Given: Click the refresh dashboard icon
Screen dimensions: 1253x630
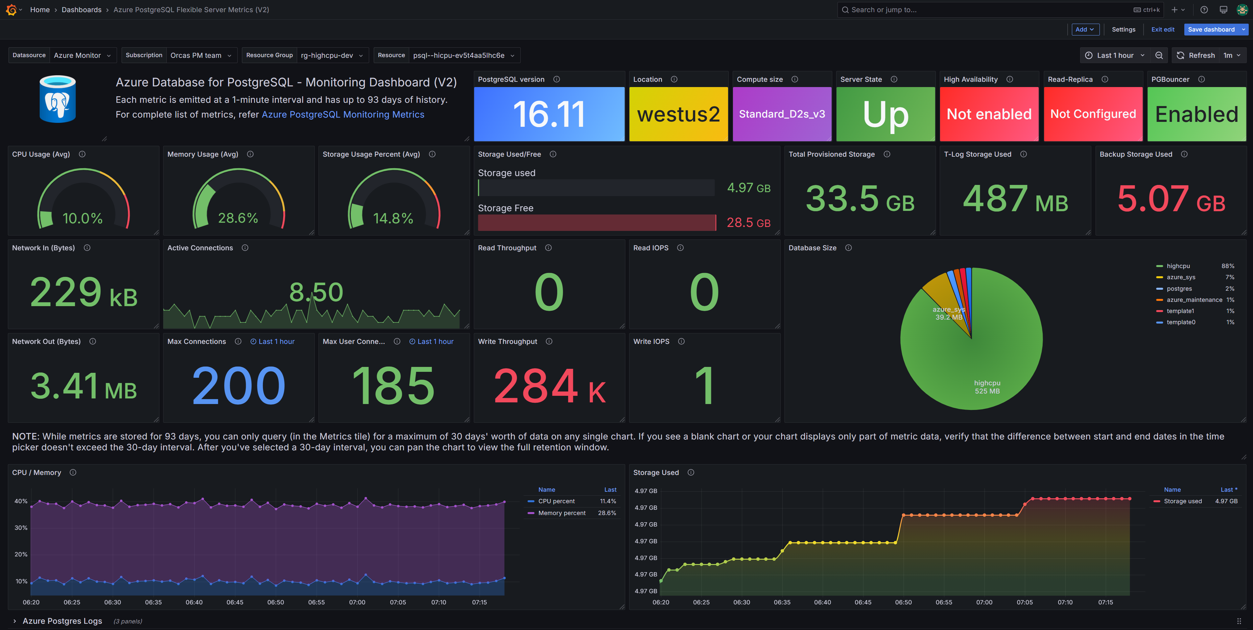Looking at the screenshot, I should coord(1181,56).
